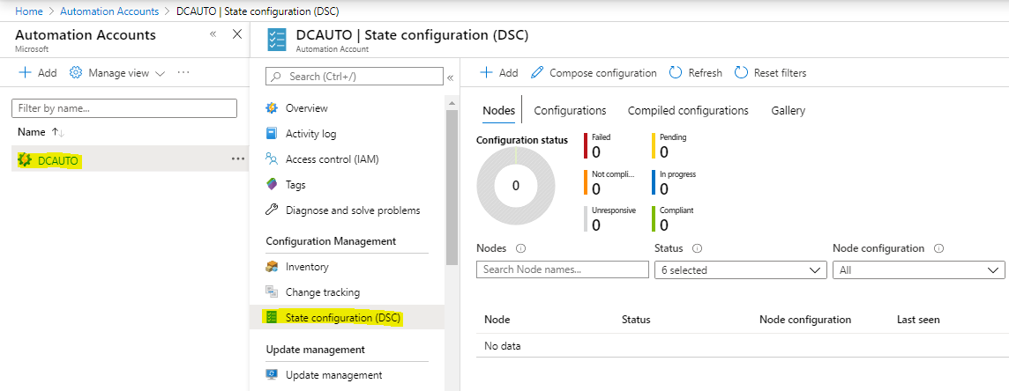This screenshot has height=391, width=1009.
Task: Click the configuration status donut chart
Action: pyautogui.click(x=515, y=186)
